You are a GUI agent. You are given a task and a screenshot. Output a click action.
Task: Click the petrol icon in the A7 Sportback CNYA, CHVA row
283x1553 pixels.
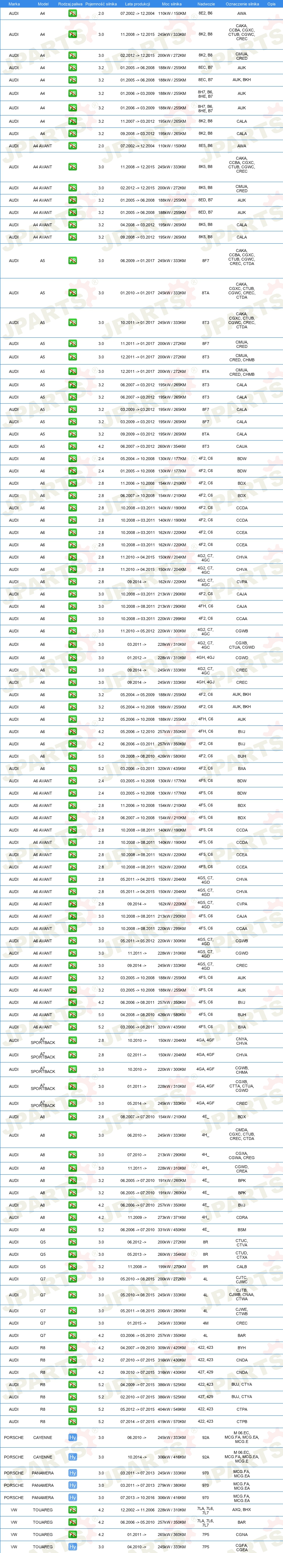pyautogui.click(x=72, y=1040)
